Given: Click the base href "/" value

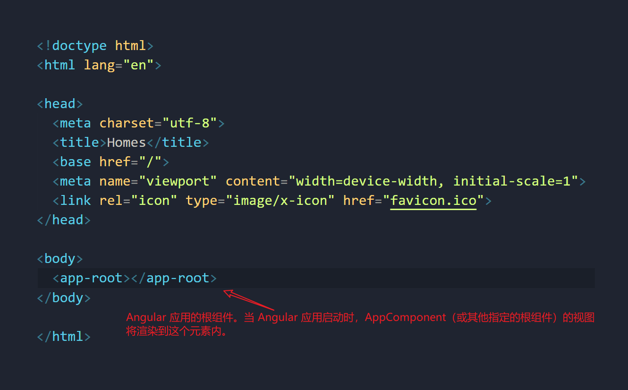Looking at the screenshot, I should click(x=150, y=162).
